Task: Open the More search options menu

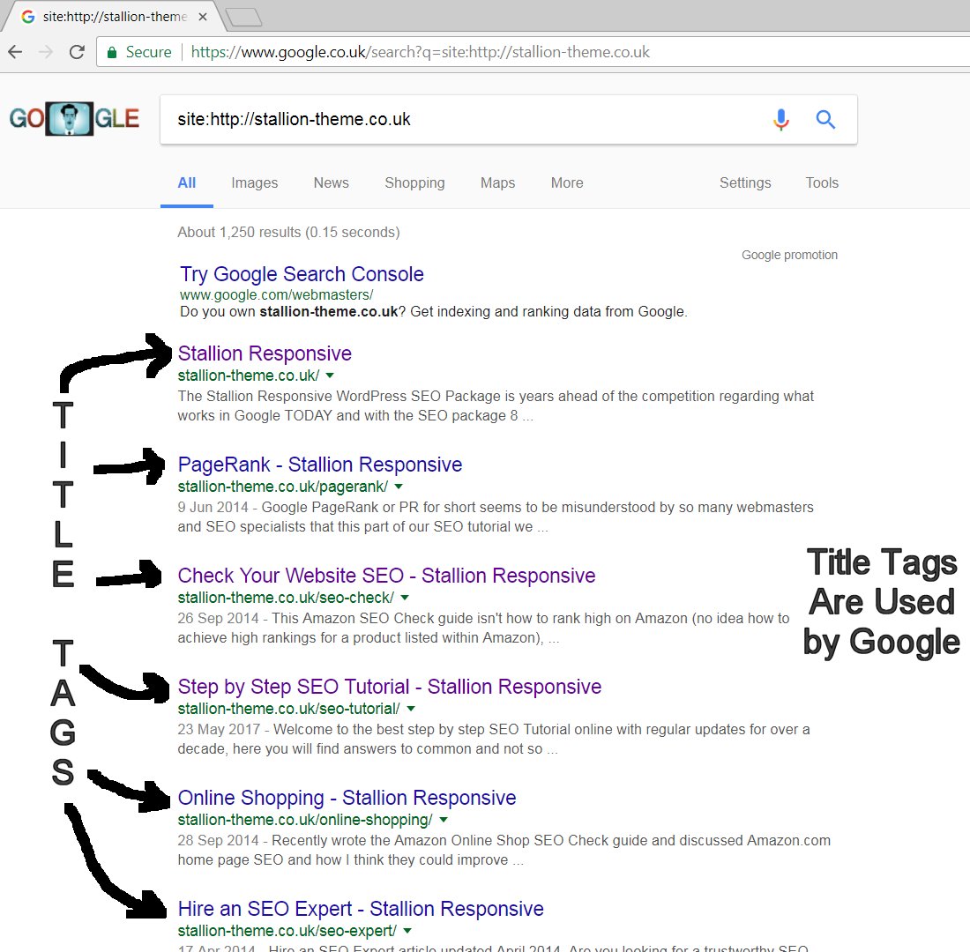Action: point(567,183)
